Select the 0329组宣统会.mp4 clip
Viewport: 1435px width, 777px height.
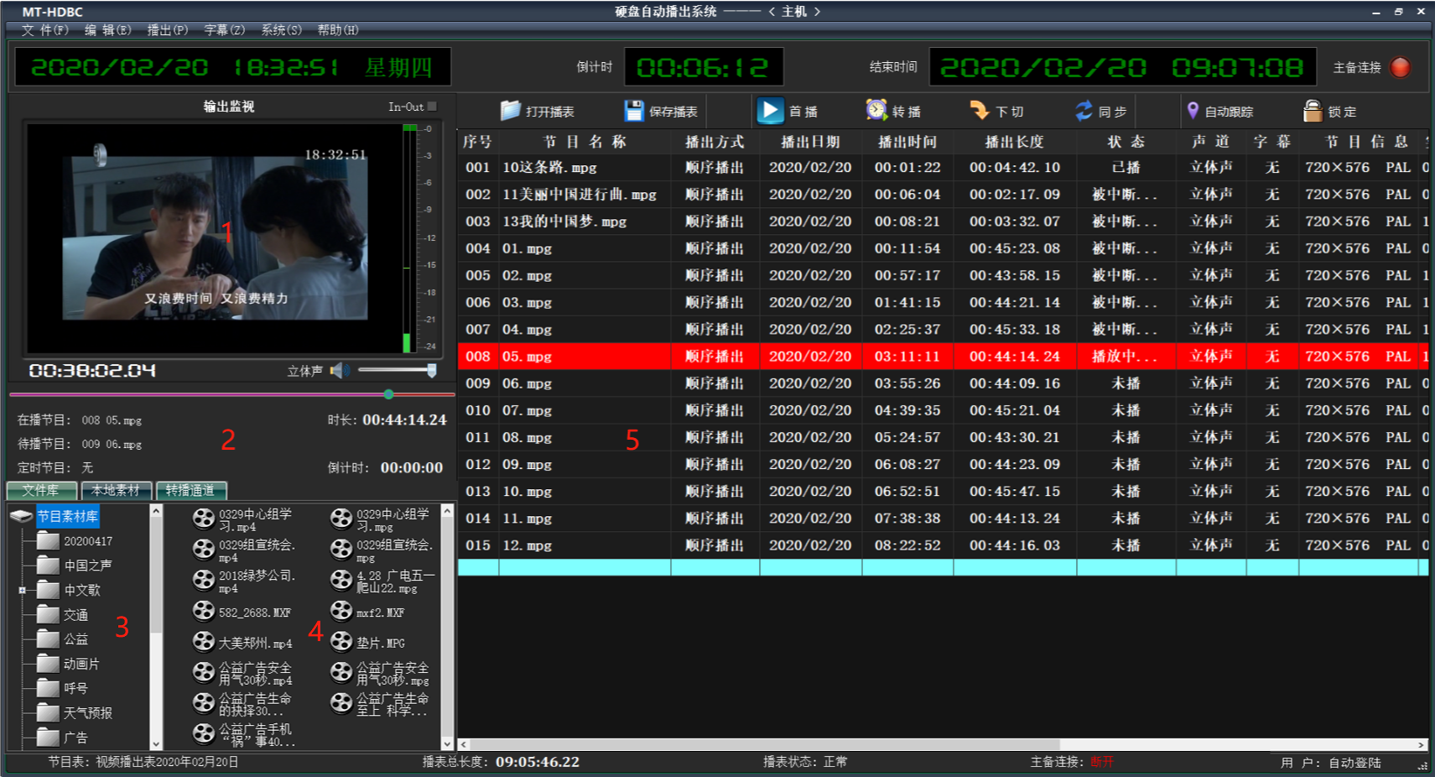[x=243, y=550]
